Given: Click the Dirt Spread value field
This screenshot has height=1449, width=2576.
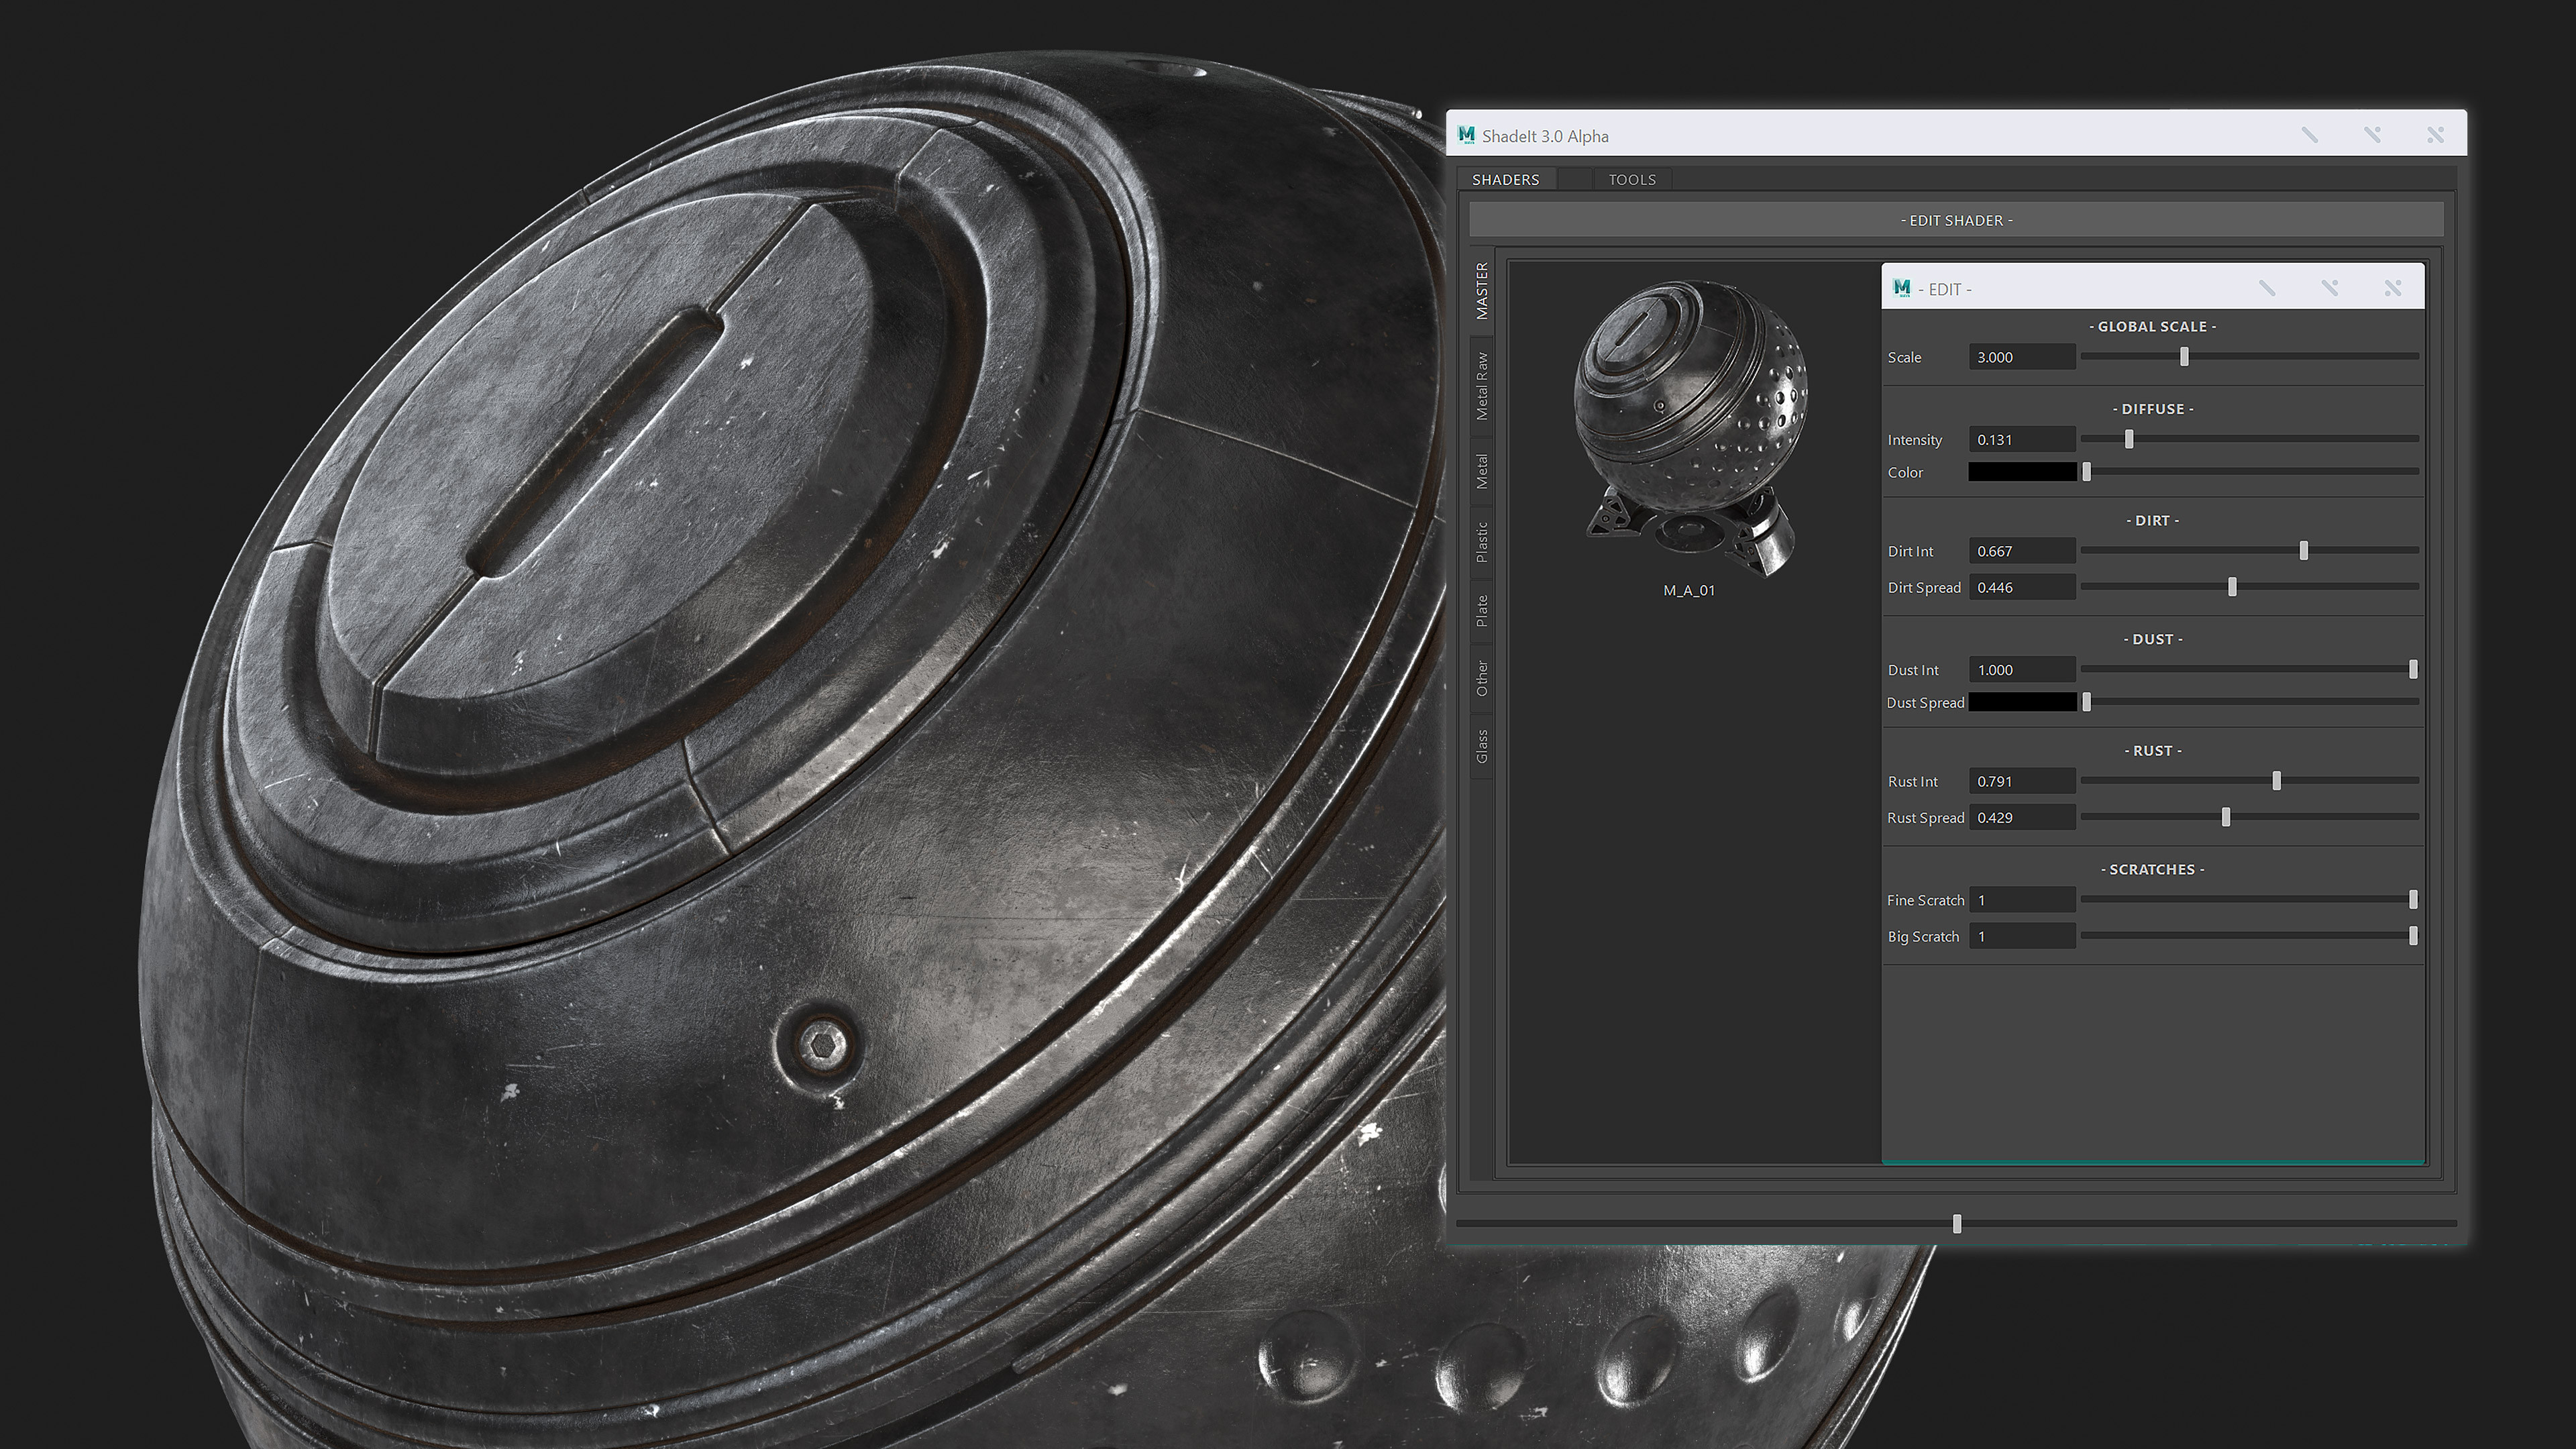Looking at the screenshot, I should 2022,587.
